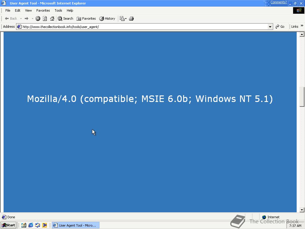Open Internet Explorer quick launch icon
The height and width of the screenshot is (229, 305).
click(x=31, y=225)
